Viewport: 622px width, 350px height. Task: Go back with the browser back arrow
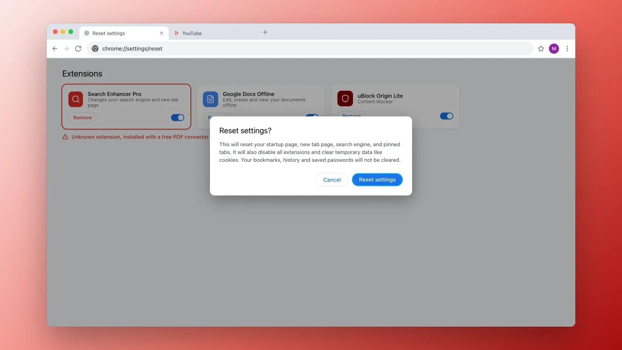[x=55, y=49]
